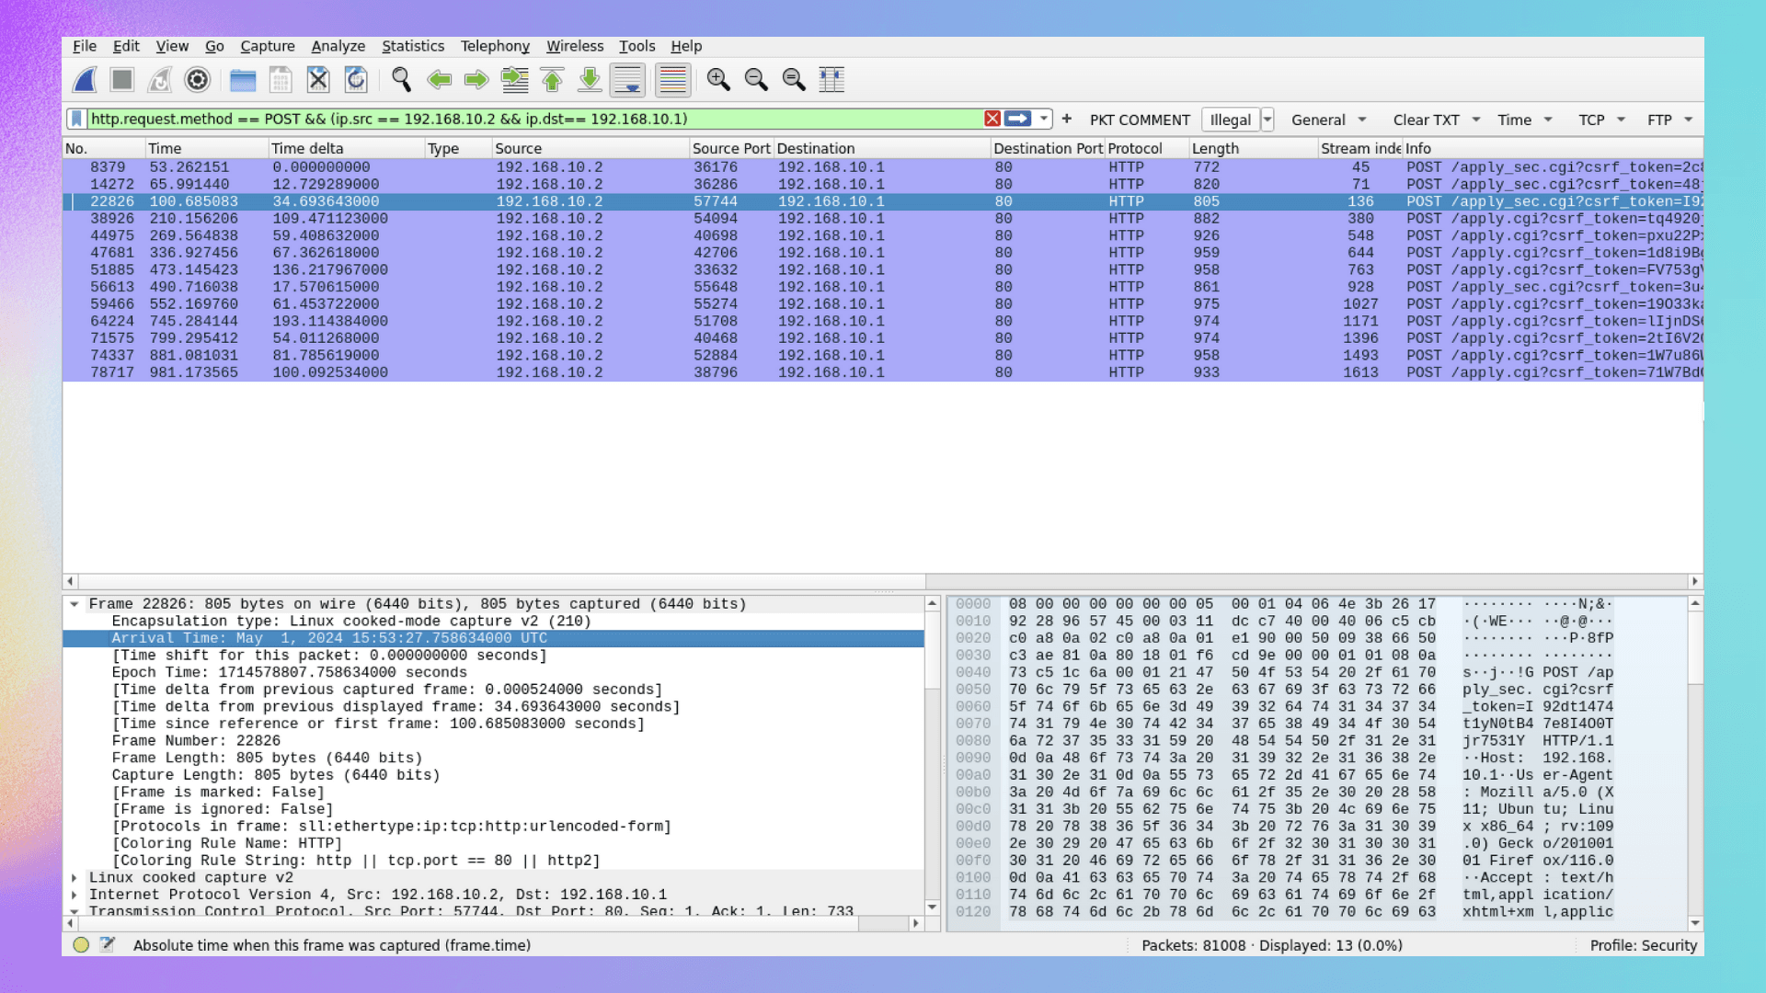
Task: Select packet number 38926
Action: coord(882,219)
